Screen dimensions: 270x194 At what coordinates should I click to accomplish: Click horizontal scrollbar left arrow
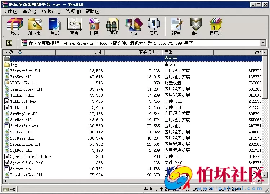click(x=5, y=181)
